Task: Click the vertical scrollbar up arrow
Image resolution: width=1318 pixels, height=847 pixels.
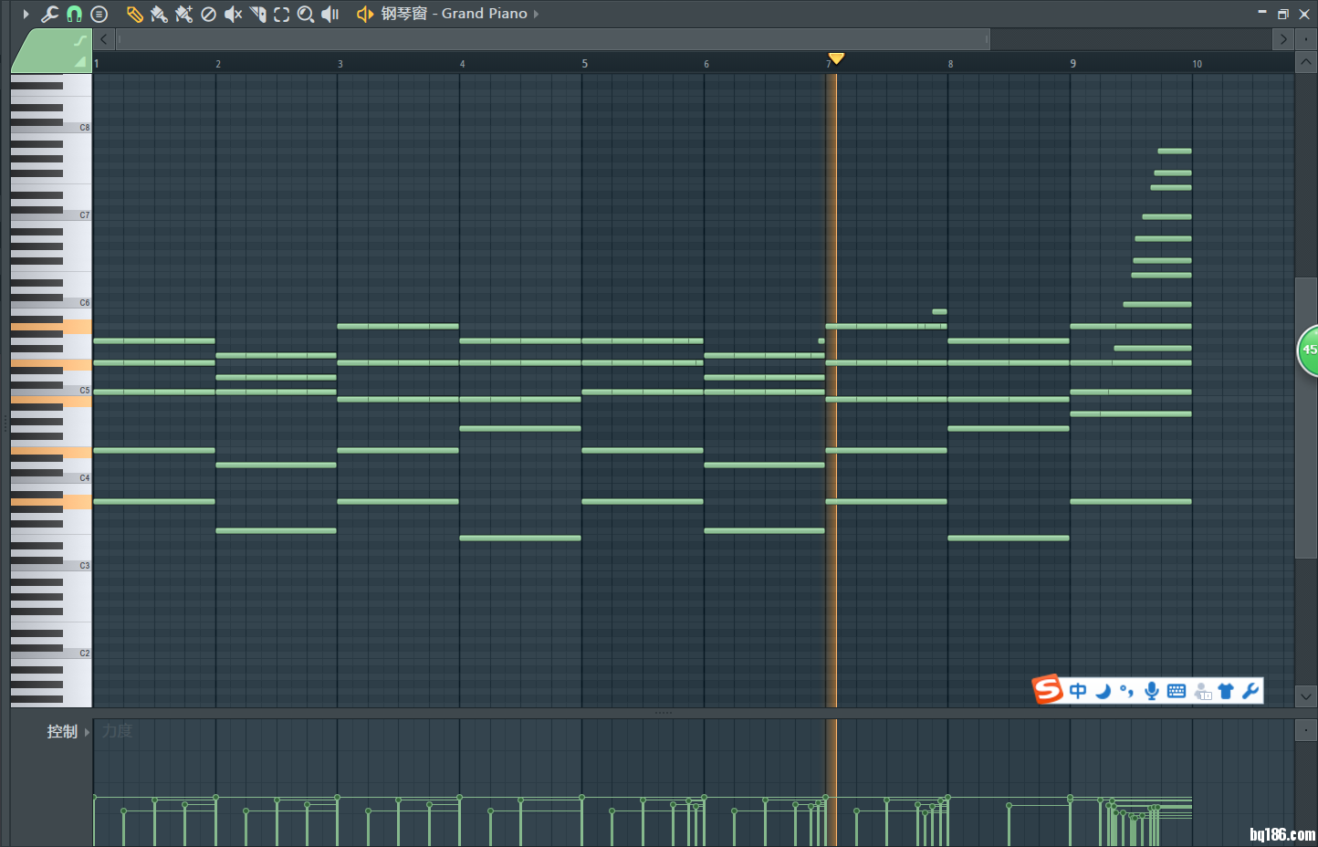Action: (x=1306, y=62)
